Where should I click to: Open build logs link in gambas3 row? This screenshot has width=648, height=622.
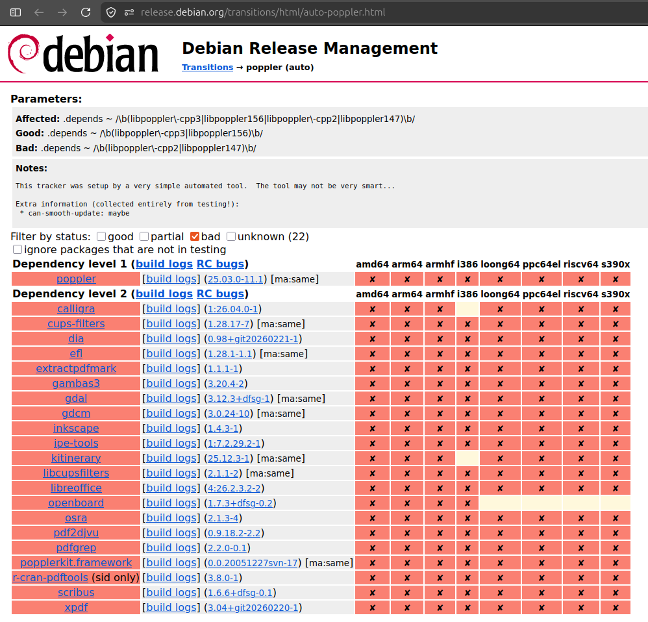pyautogui.click(x=171, y=383)
